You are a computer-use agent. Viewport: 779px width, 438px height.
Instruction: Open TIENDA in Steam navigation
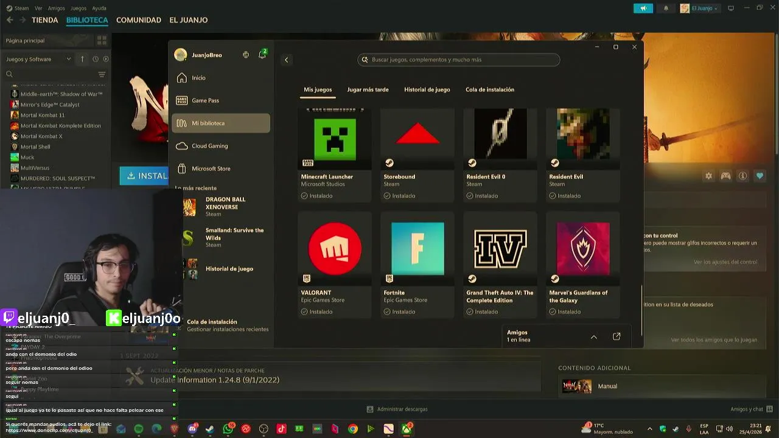[x=45, y=20]
